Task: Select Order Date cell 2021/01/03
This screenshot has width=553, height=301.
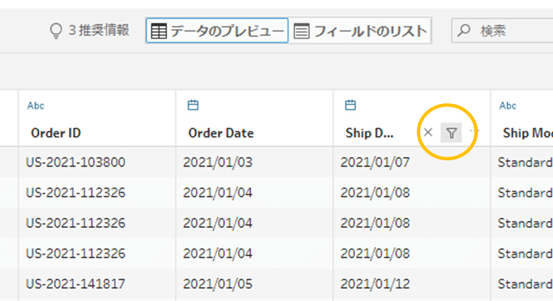Action: (217, 162)
